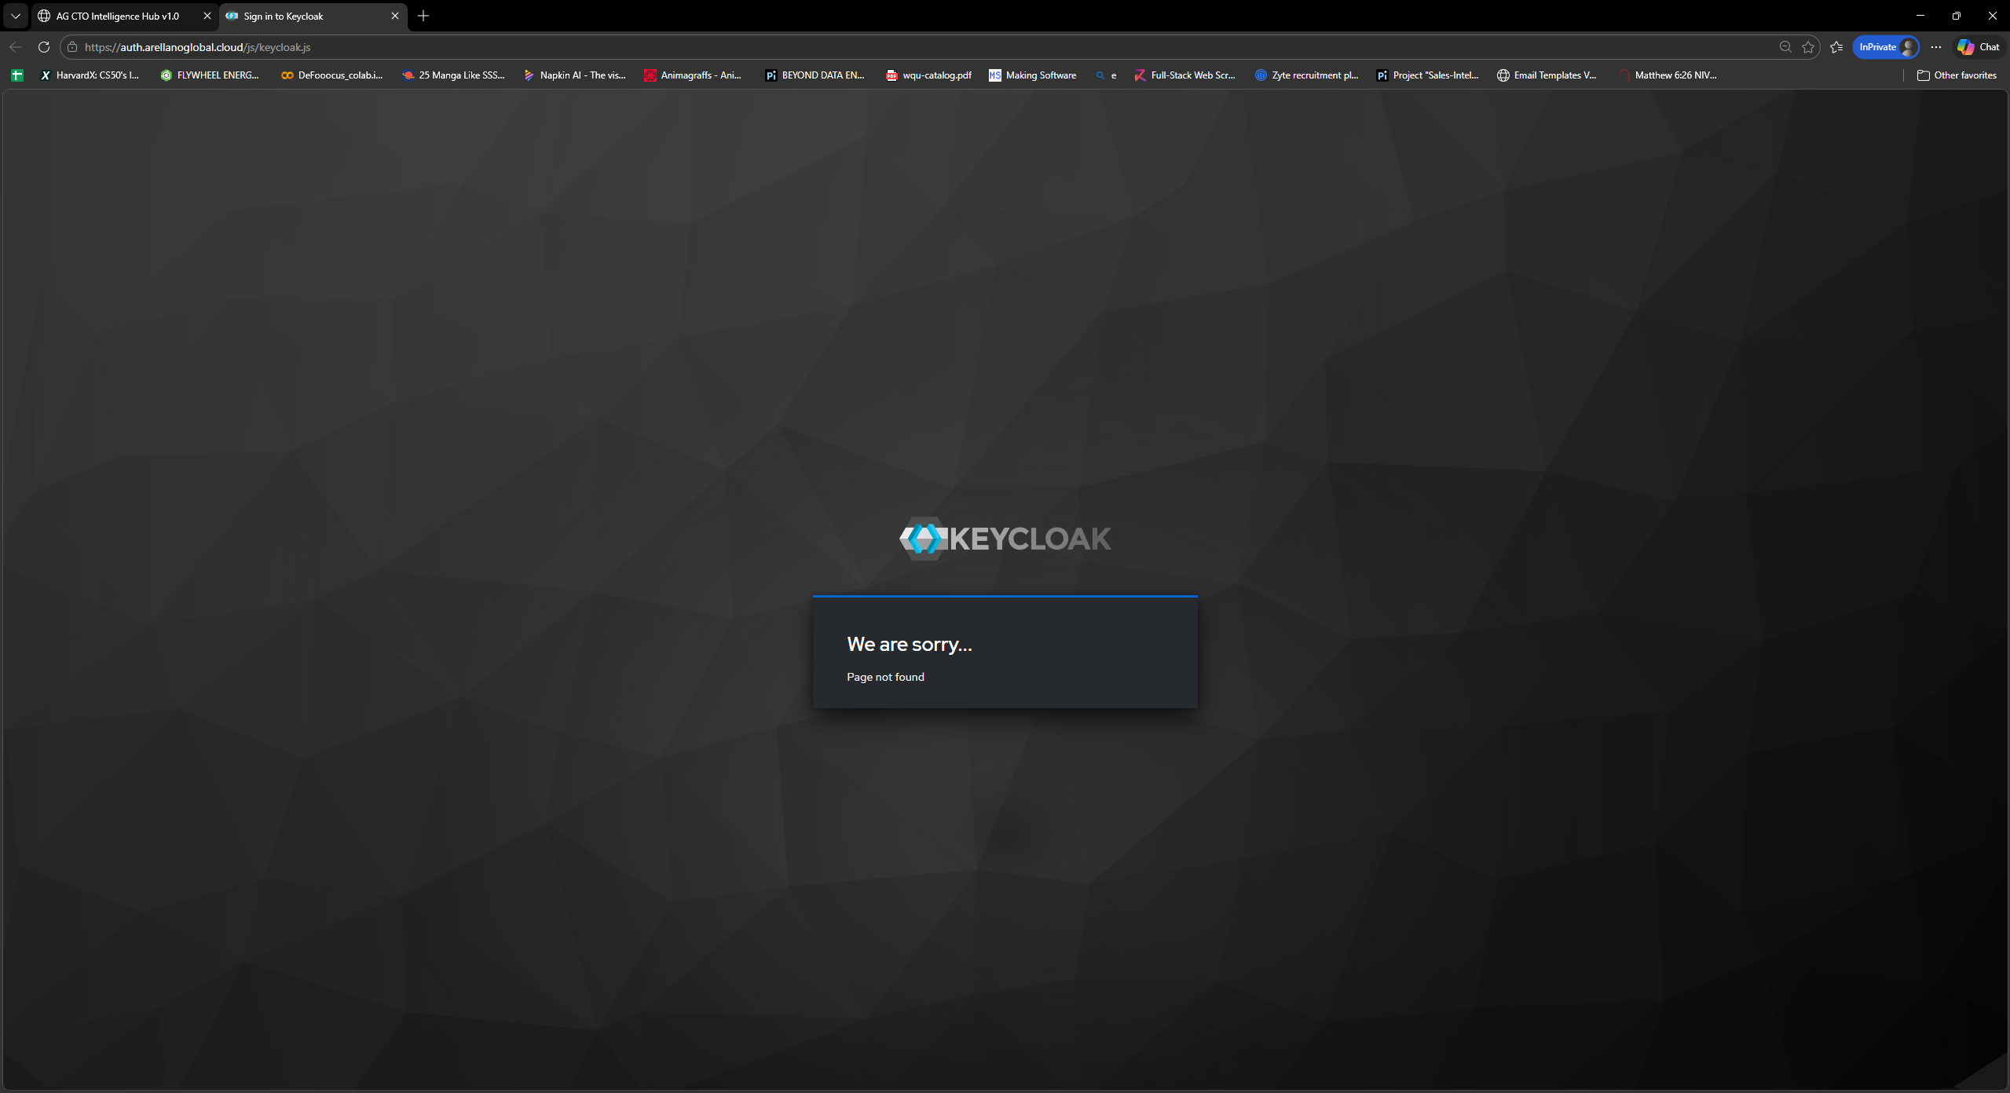Switch to AG CTO Intelligence Hub tab
This screenshot has height=1093, width=2010.
118,16
